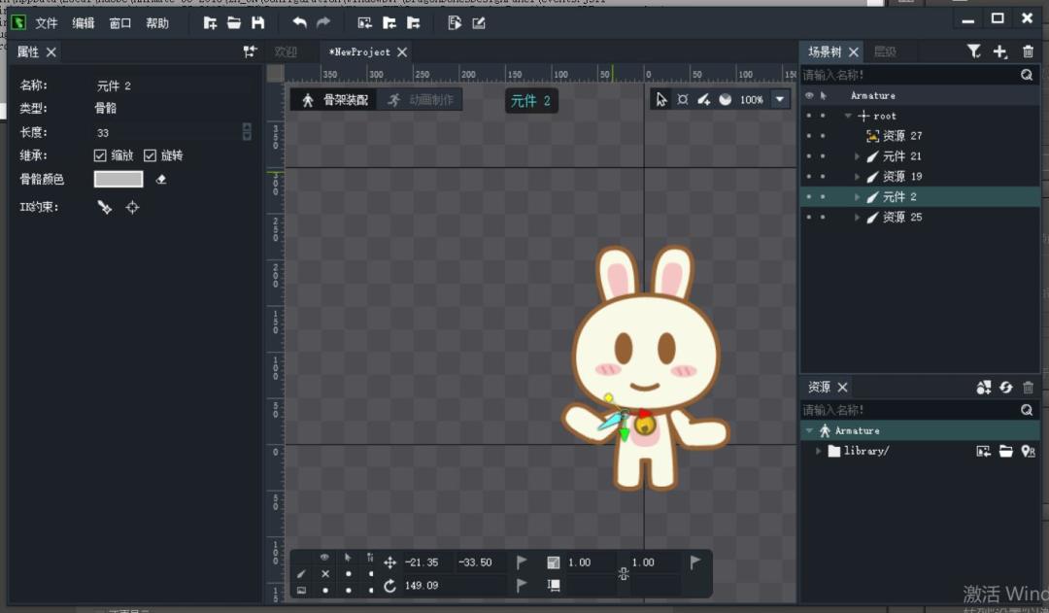
Task: Switch to 动画制作 mode
Action: tap(421, 100)
